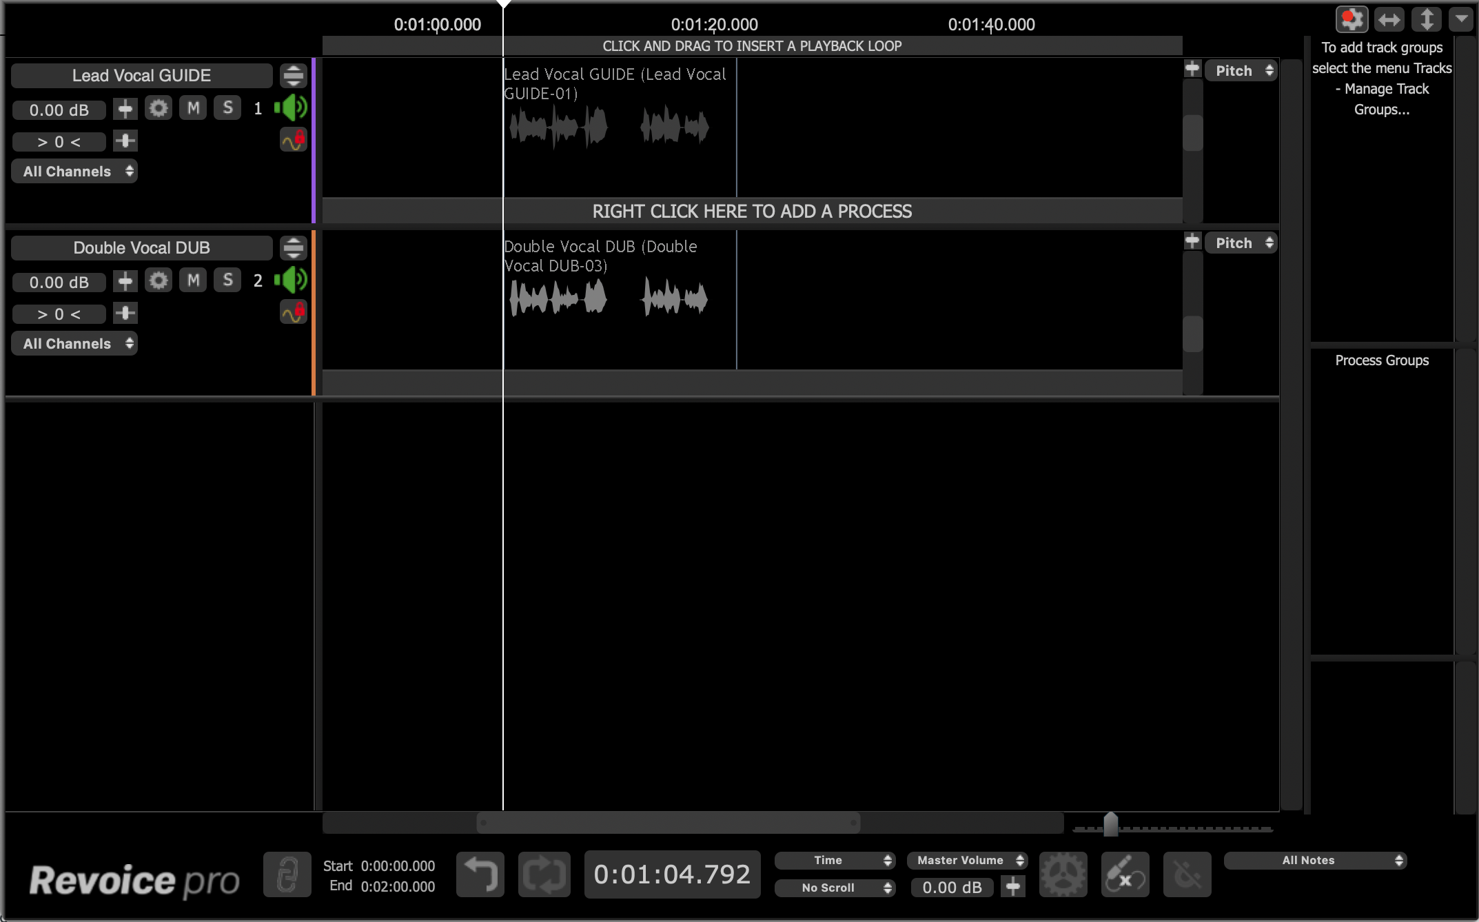Mute the Lead Vocal GUIDE track
This screenshot has height=922, width=1479.
point(193,108)
